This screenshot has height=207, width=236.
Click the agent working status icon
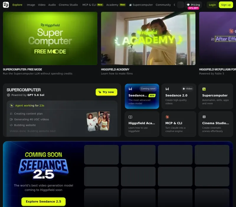[x=12, y=106]
